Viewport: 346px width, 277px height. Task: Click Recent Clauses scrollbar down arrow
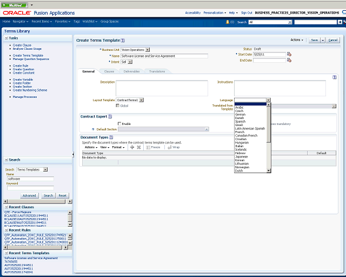70,225
